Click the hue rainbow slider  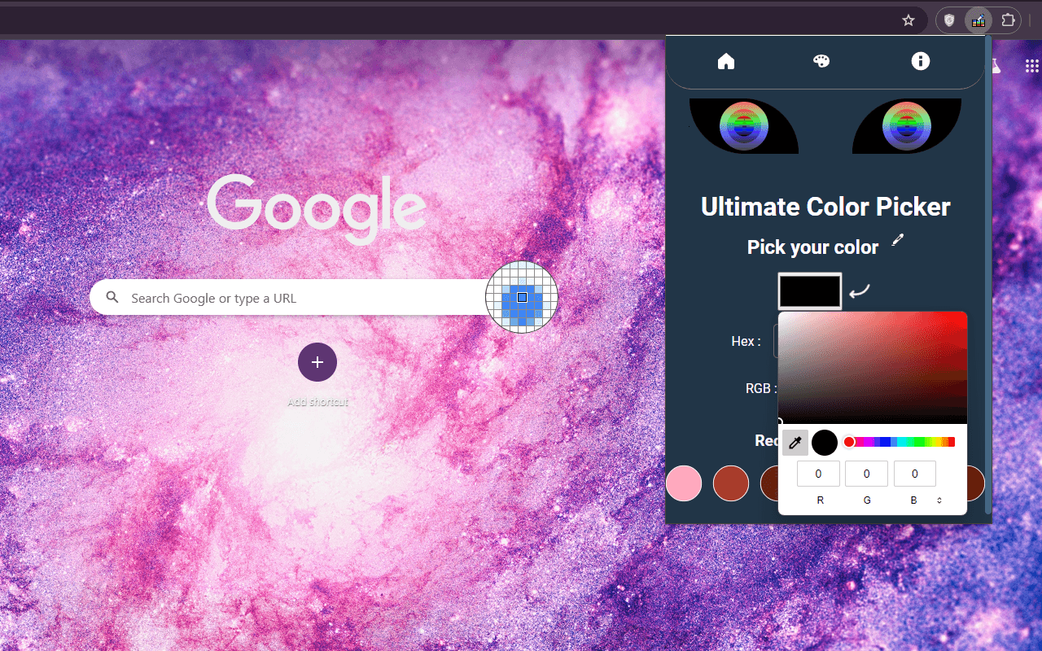click(899, 442)
